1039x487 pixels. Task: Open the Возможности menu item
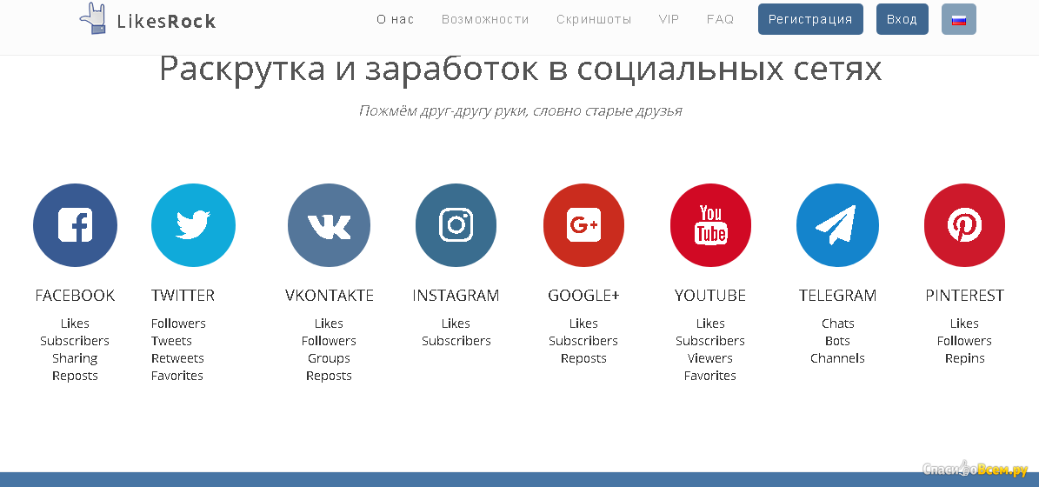485,19
